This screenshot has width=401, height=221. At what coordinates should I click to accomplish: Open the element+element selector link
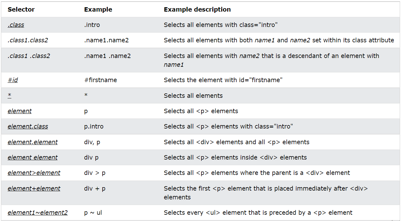34,188
